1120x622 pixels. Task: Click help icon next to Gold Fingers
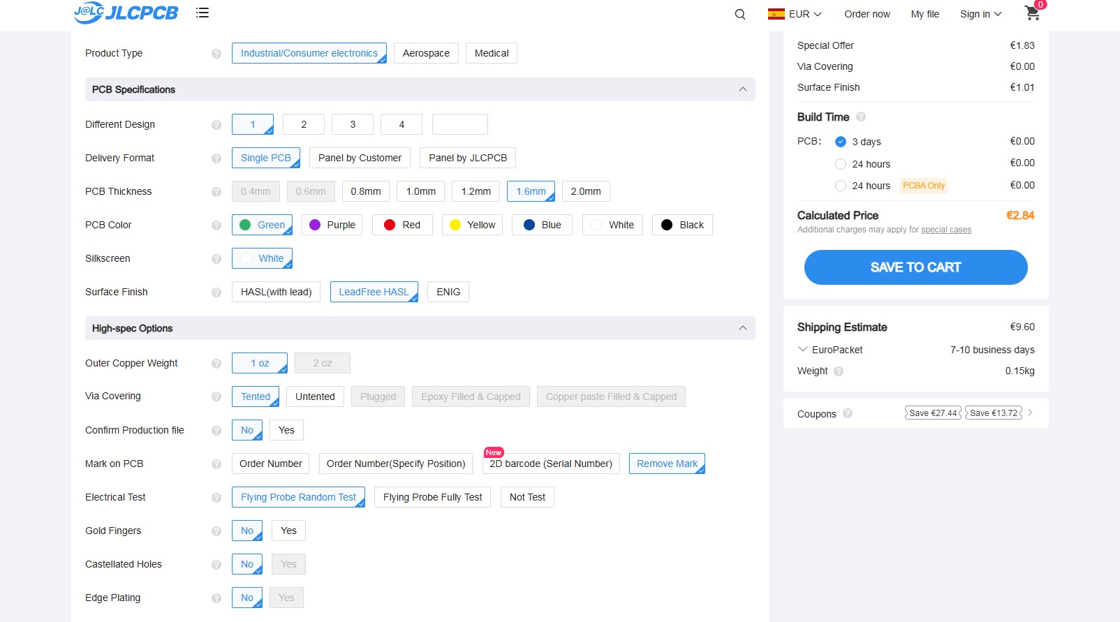point(216,531)
